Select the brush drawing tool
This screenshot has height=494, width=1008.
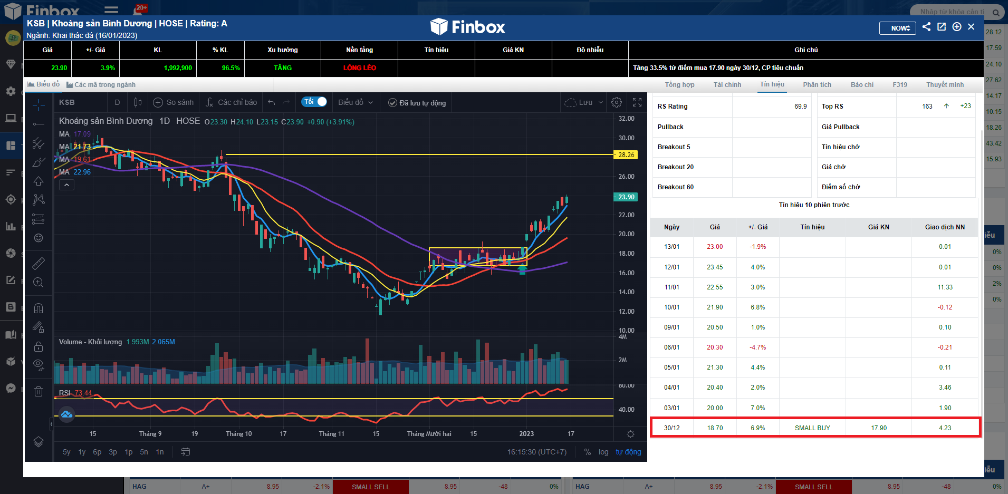39,162
